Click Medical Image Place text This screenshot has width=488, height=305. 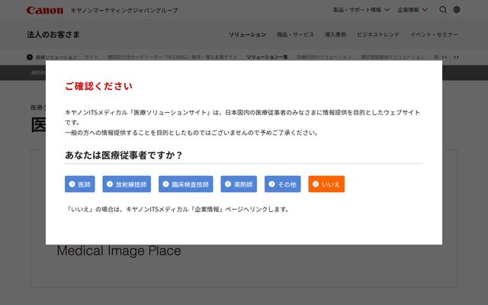119,251
